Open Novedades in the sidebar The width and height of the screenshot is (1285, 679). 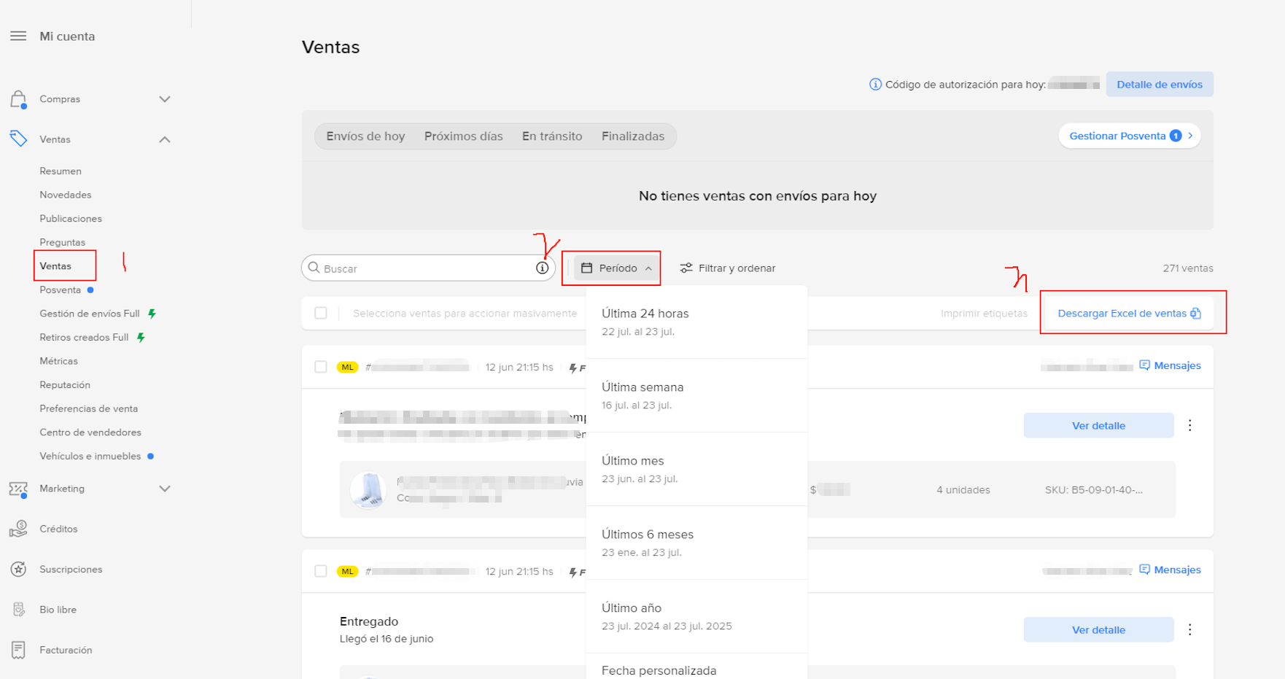tap(66, 195)
